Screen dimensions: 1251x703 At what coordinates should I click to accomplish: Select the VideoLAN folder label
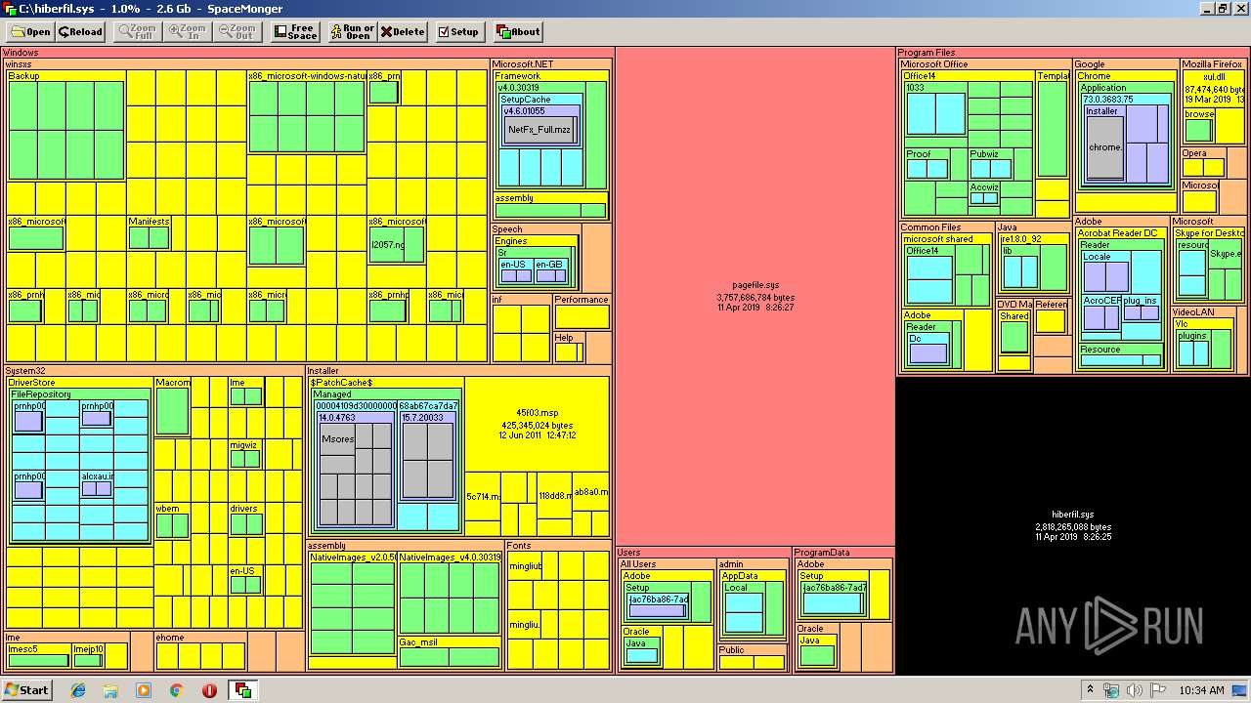click(1192, 312)
